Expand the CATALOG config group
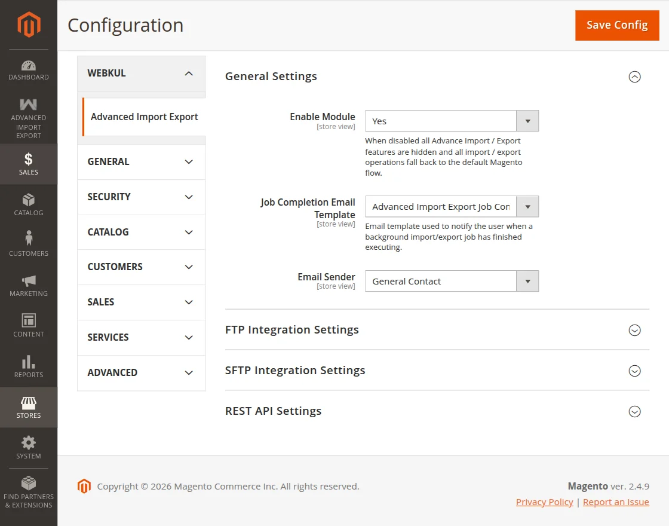This screenshot has height=526, width=669. coord(141,233)
